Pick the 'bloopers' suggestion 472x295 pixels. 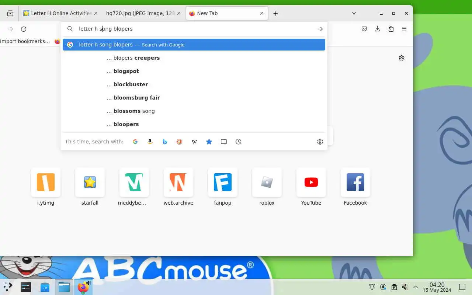click(x=194, y=124)
